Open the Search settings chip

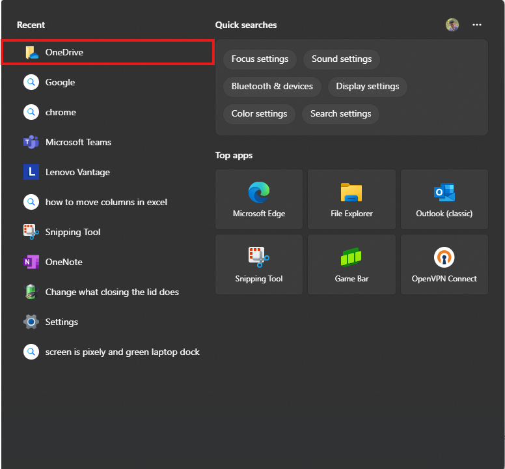(340, 114)
